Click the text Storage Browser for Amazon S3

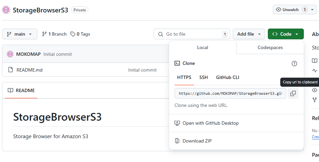coord(51,136)
